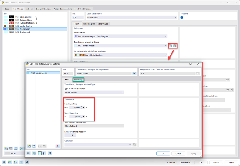Open Saved time step options arrow beside 0.010 spinner

pos(84,116)
